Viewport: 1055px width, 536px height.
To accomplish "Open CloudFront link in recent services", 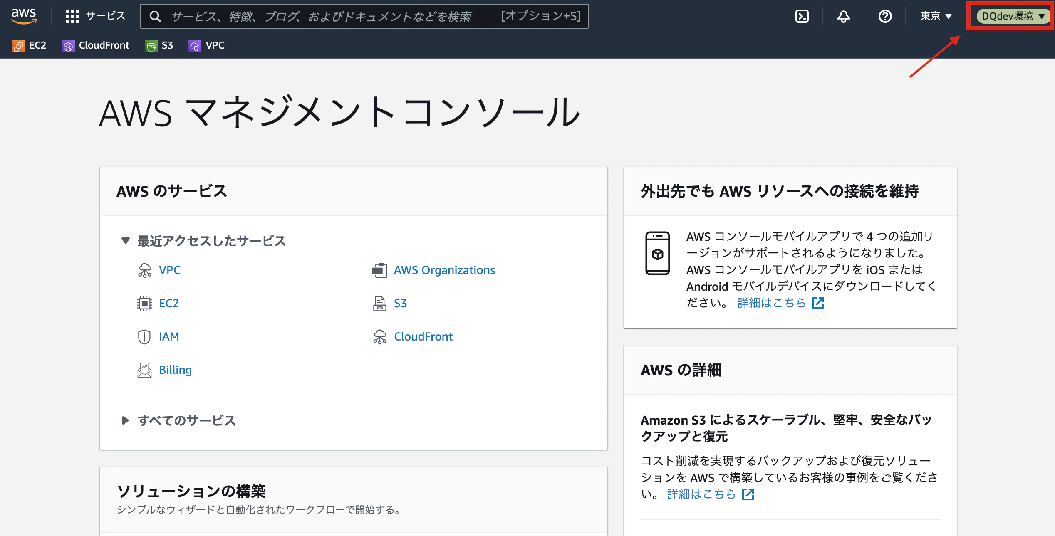I will [423, 337].
